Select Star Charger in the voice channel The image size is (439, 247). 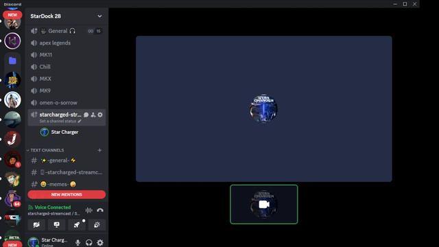click(64, 132)
